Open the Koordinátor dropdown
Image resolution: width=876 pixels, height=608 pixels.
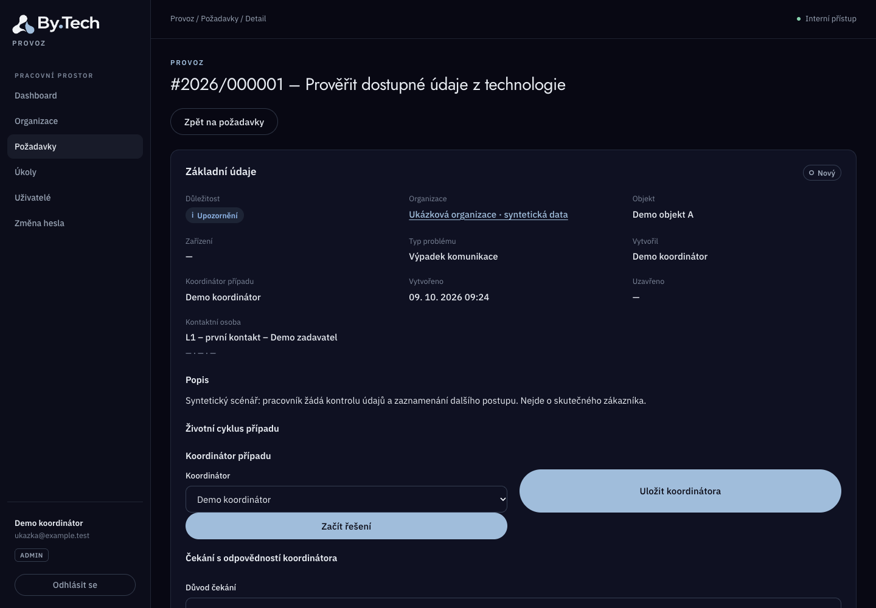346,499
